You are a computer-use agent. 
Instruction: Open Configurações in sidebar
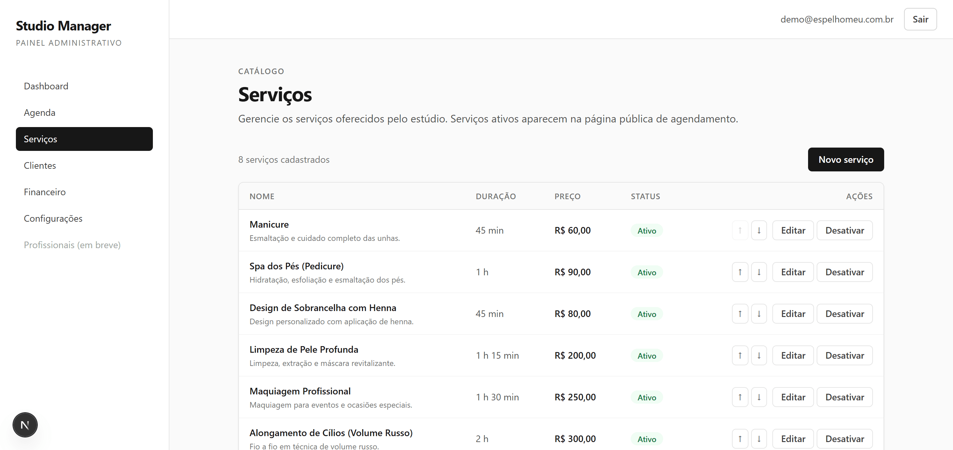pyautogui.click(x=84, y=218)
